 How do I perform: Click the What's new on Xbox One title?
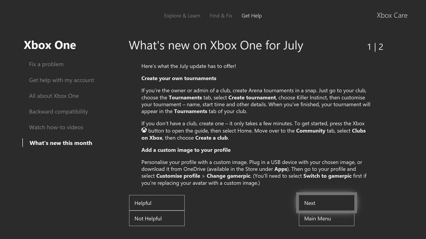pos(215,45)
